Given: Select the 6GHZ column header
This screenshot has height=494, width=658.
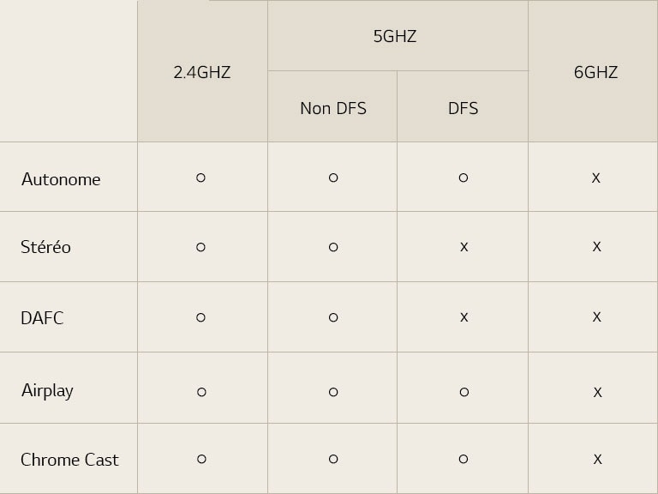Looking at the screenshot, I should click(x=595, y=72).
